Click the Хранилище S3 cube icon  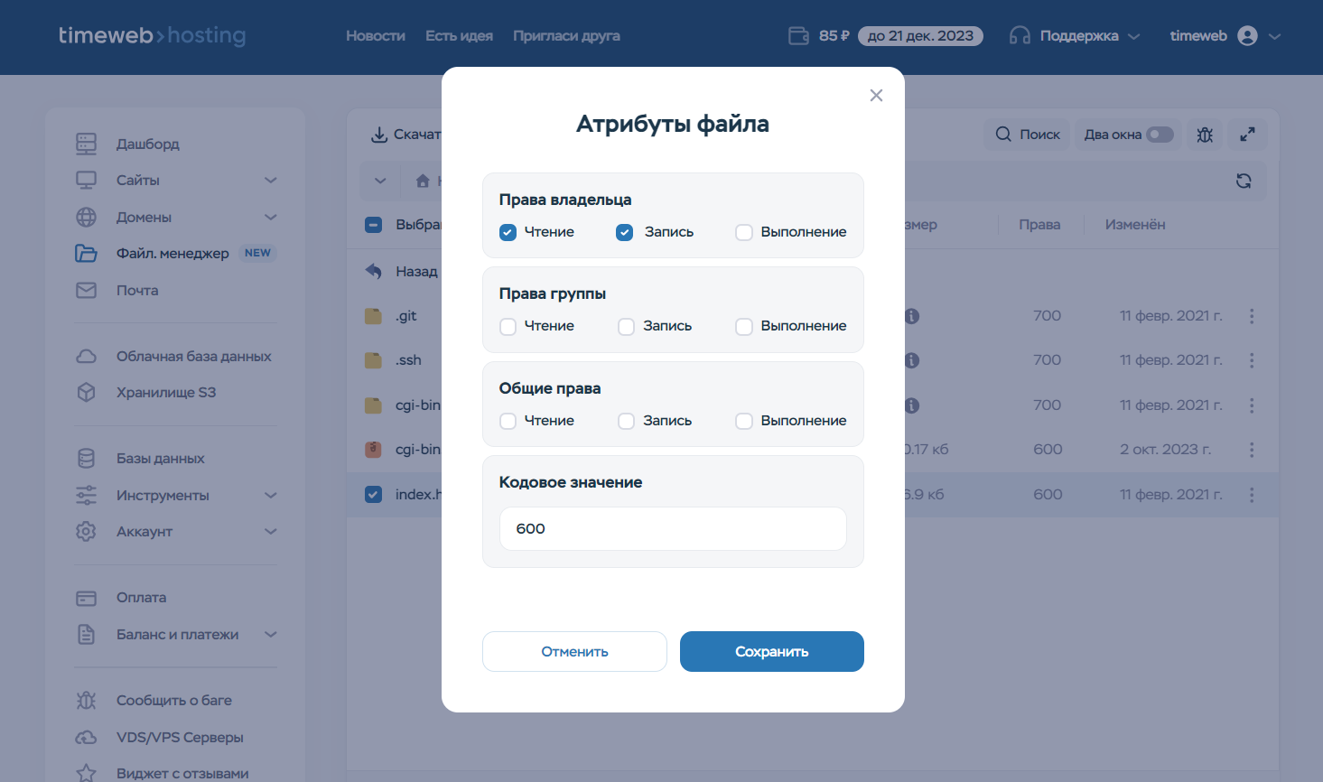click(86, 393)
